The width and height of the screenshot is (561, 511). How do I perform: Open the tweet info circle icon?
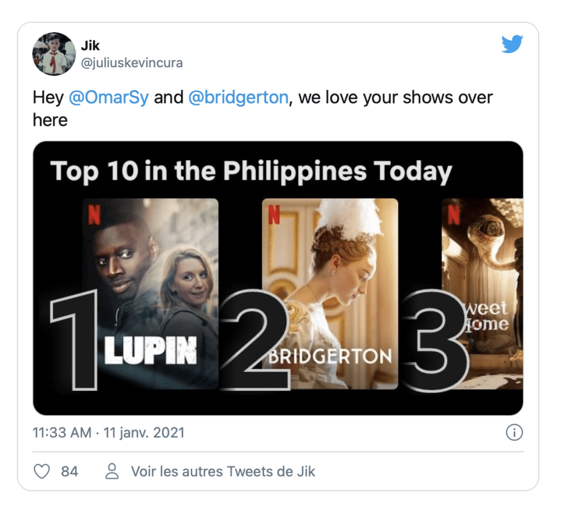point(514,432)
